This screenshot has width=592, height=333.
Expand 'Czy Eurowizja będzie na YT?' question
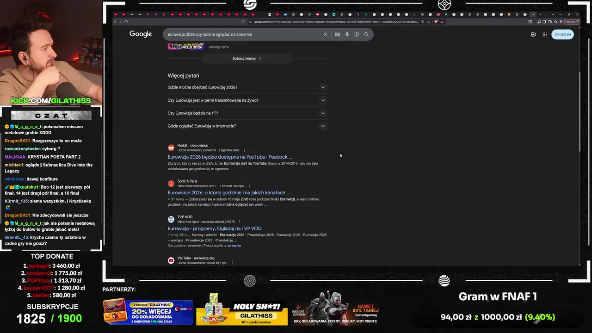pyautogui.click(x=247, y=113)
